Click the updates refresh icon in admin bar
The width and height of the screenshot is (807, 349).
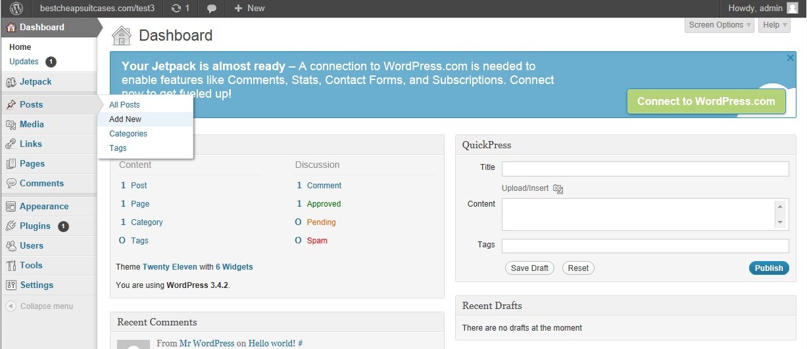(176, 9)
